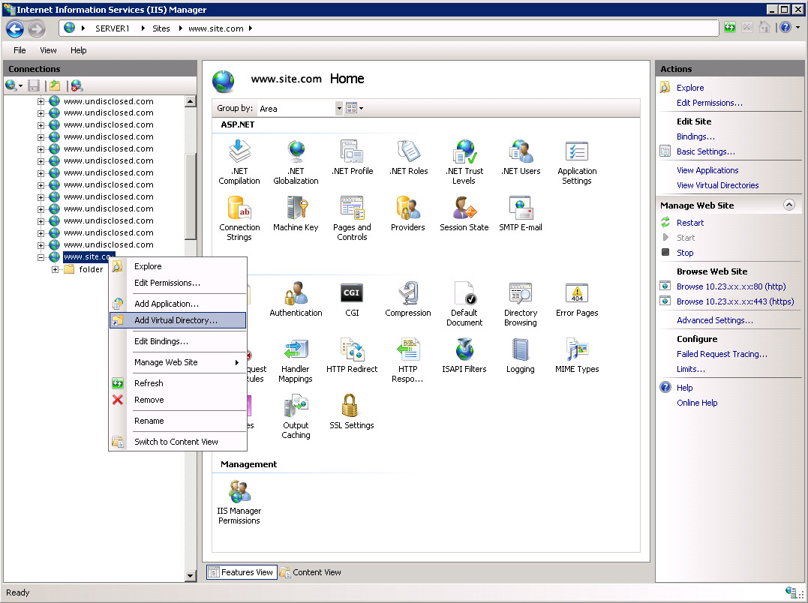This screenshot has width=808, height=603.
Task: Open the .NET Profile feature
Action: pos(352,157)
